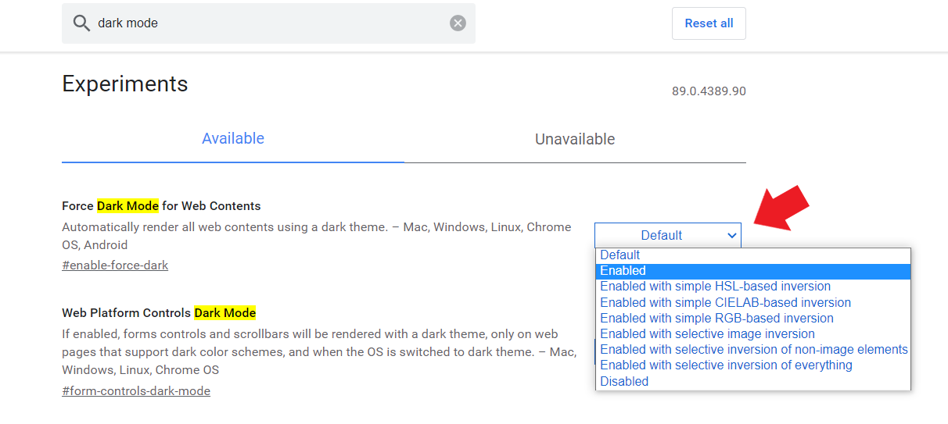Pick selective inversion of non-image elements
This screenshot has height=424, width=948.
(x=753, y=349)
